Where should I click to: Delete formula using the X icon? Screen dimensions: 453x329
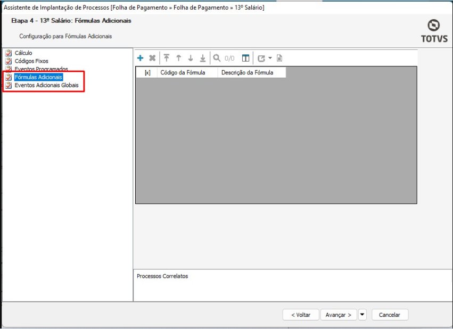click(152, 58)
